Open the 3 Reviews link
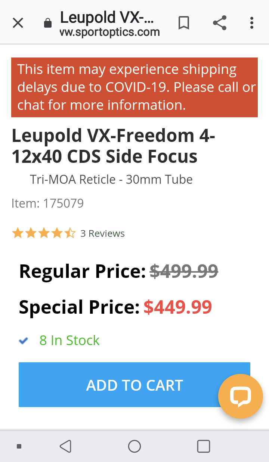 [102, 233]
